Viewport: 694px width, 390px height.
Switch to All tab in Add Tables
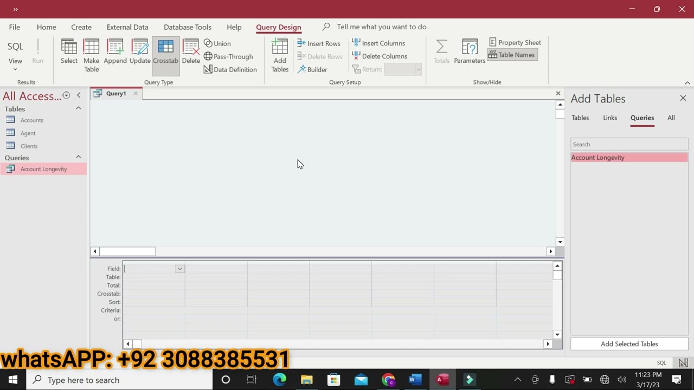click(671, 118)
